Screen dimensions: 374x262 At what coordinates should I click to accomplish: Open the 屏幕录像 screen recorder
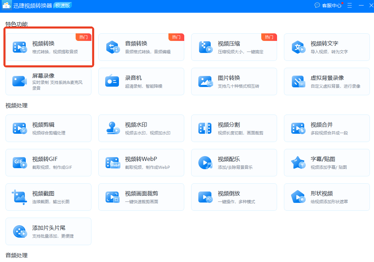pyautogui.click(x=48, y=81)
